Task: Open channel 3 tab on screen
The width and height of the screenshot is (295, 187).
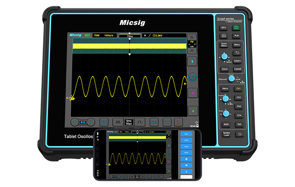Action: coord(193,93)
